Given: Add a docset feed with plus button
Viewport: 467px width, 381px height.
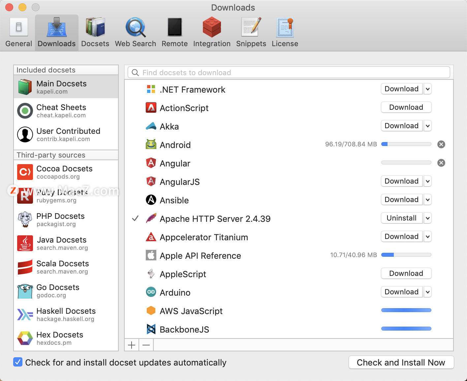Looking at the screenshot, I should click(x=132, y=345).
